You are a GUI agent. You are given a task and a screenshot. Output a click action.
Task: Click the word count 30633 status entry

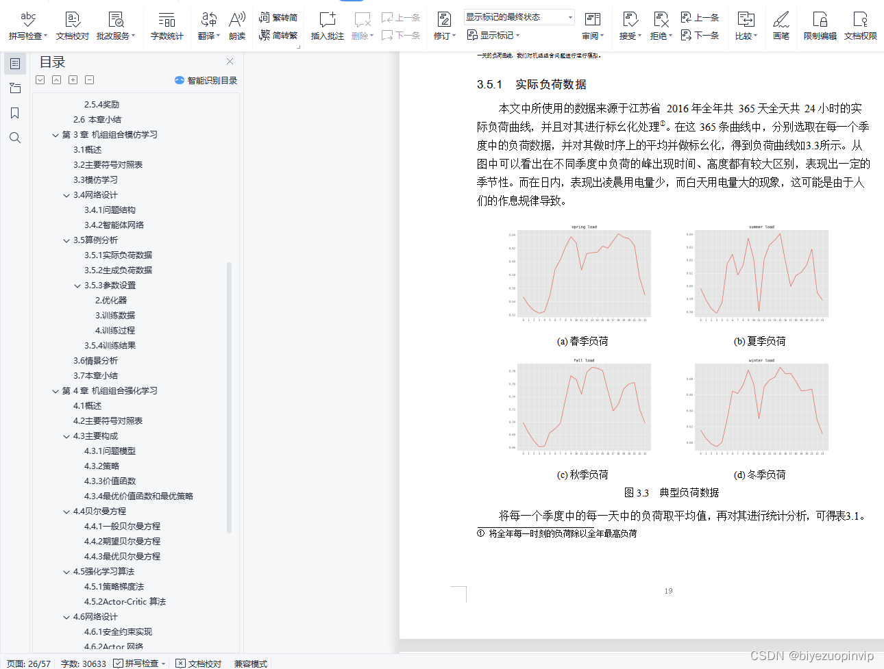pos(84,664)
